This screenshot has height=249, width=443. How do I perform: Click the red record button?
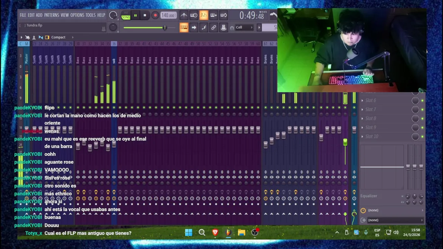pyautogui.click(x=155, y=15)
